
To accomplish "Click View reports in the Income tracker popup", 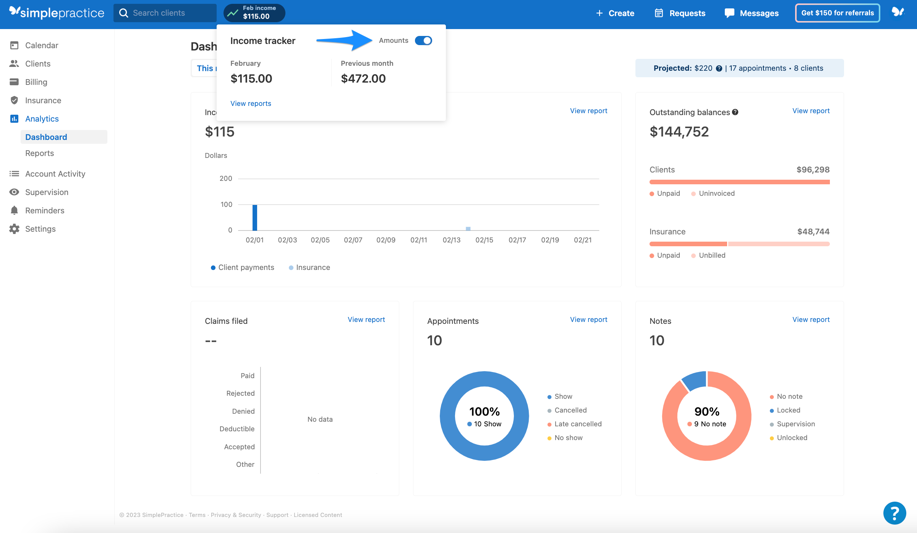I will pos(251,103).
